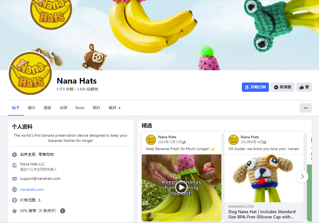Image resolution: width=319 pixels, height=223 pixels.
Task: Click the envelope icon beside support email
Action: (x=14, y=179)
